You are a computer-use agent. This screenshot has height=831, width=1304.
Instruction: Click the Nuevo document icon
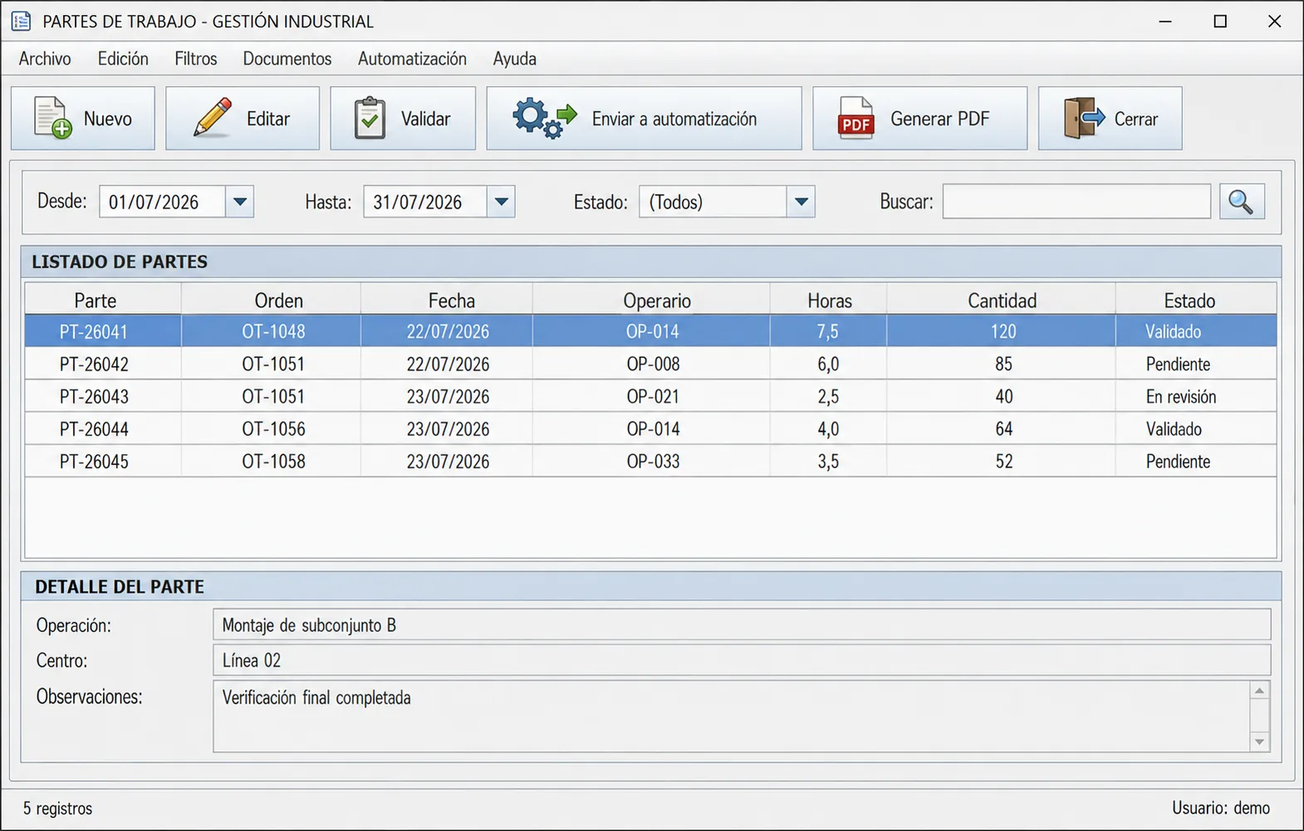53,118
